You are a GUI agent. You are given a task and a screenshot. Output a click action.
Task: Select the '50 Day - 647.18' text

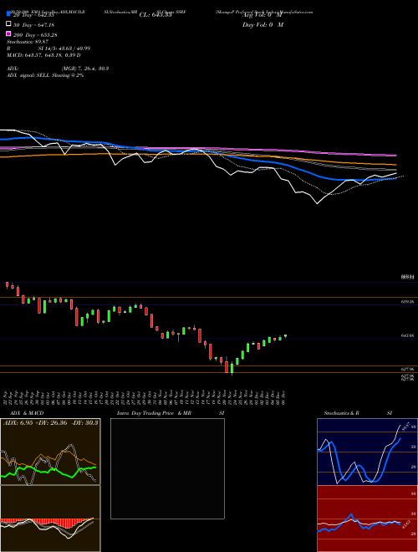pyautogui.click(x=33, y=25)
